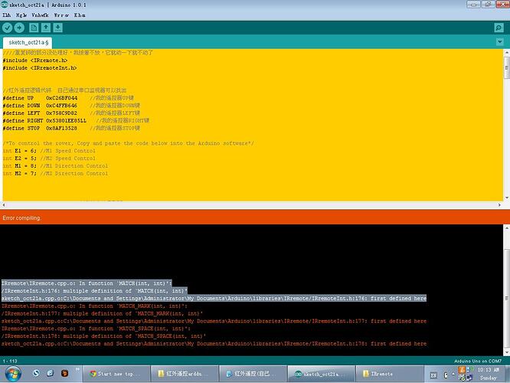Open the second menu labeled 'Hglr'
Viewport: 510px width, 383px height.
[21, 15]
